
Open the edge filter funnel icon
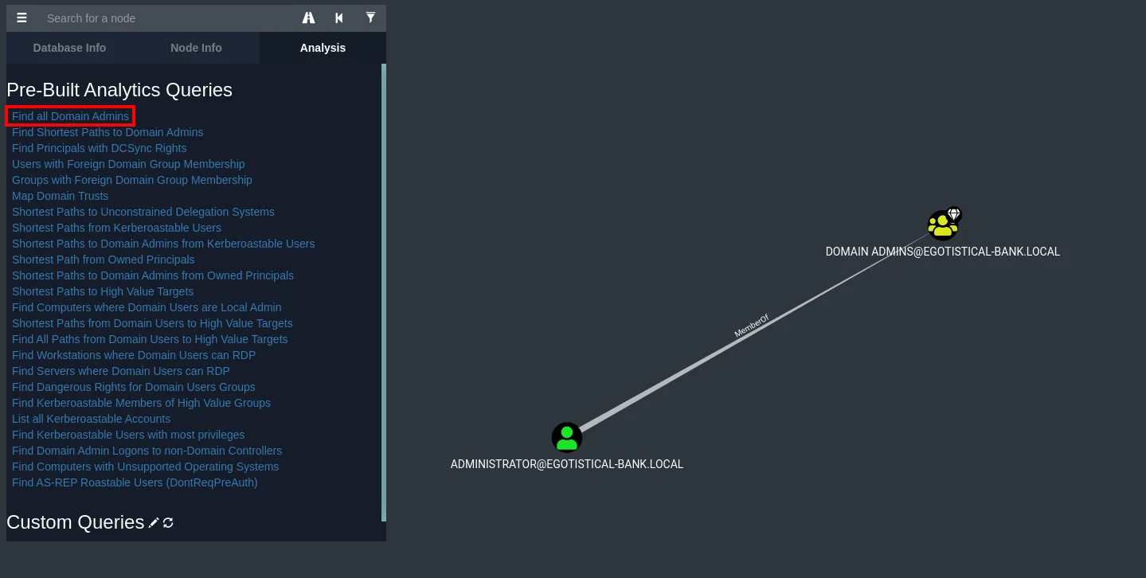pos(370,18)
